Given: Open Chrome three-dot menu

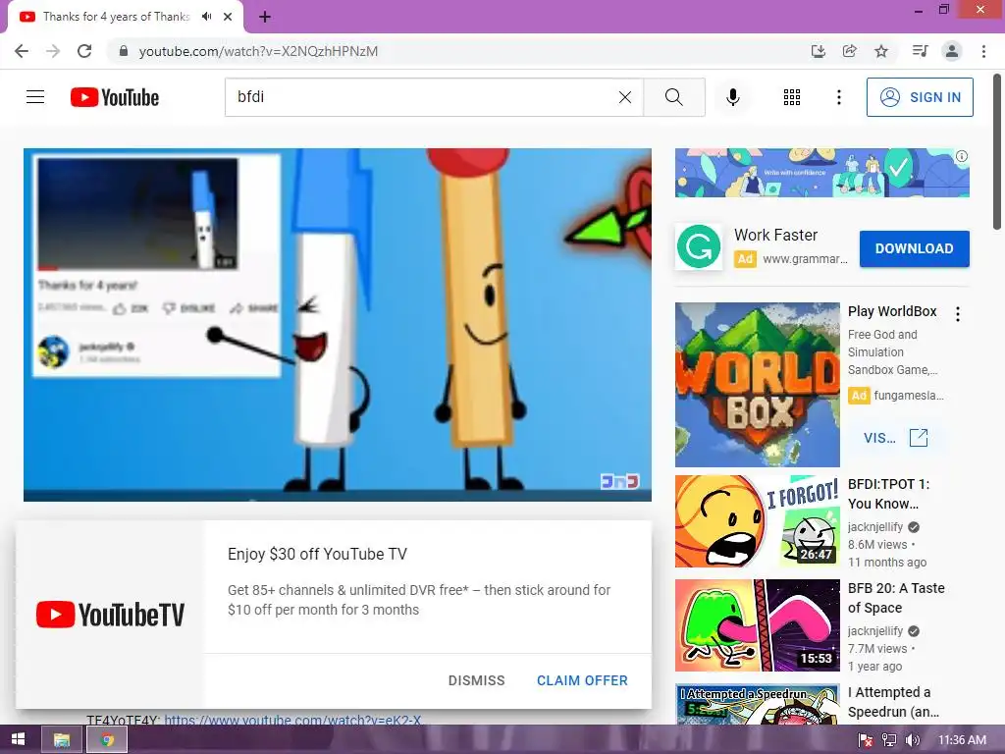Looking at the screenshot, I should click(x=983, y=51).
